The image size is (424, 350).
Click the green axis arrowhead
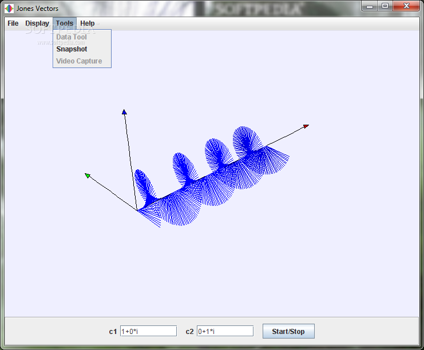tap(88, 176)
